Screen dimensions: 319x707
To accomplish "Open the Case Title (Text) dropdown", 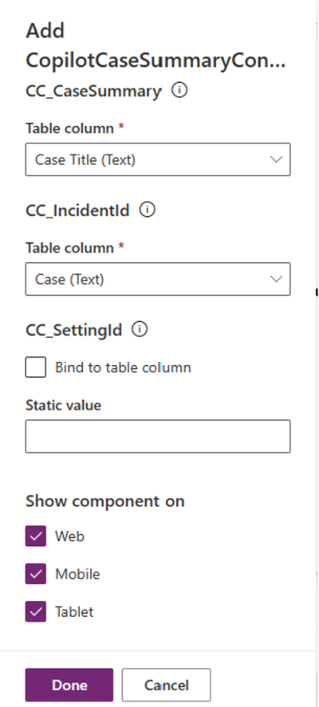I will [x=157, y=159].
